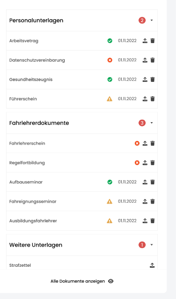
Task: Remove Regelfortbildung using trash icon
Action: [x=153, y=163]
